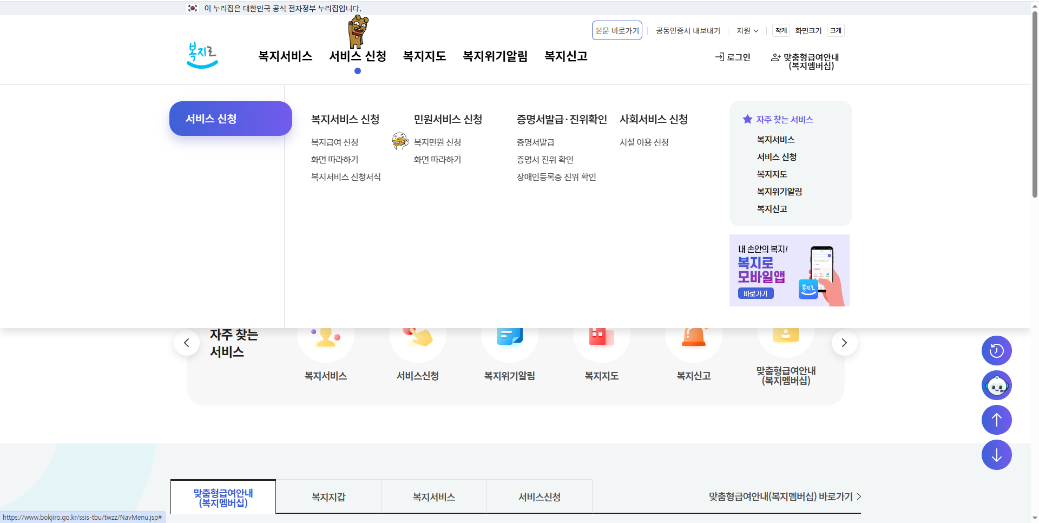
Task: Click the 바로가기 button in the mobile app banner
Action: point(755,293)
